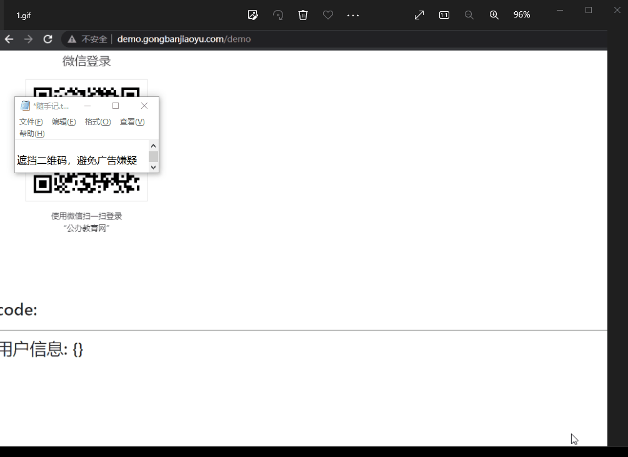Zoom in on the image
The height and width of the screenshot is (457, 628).
pyautogui.click(x=494, y=15)
